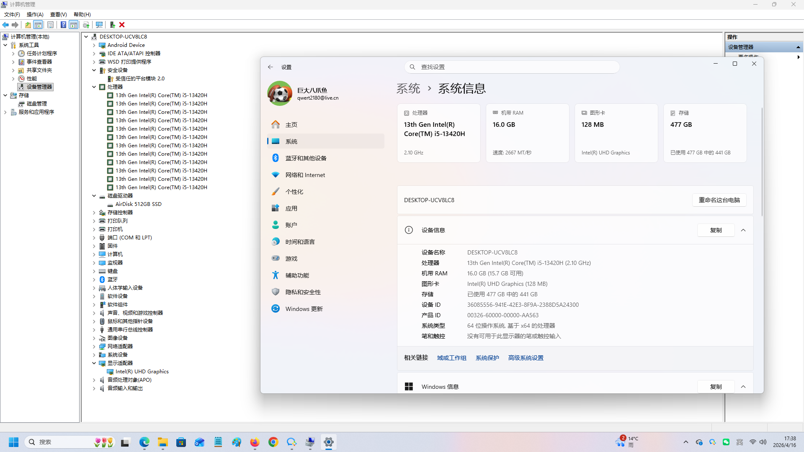Click the red X uninstall device icon
The width and height of the screenshot is (804, 452).
point(122,25)
